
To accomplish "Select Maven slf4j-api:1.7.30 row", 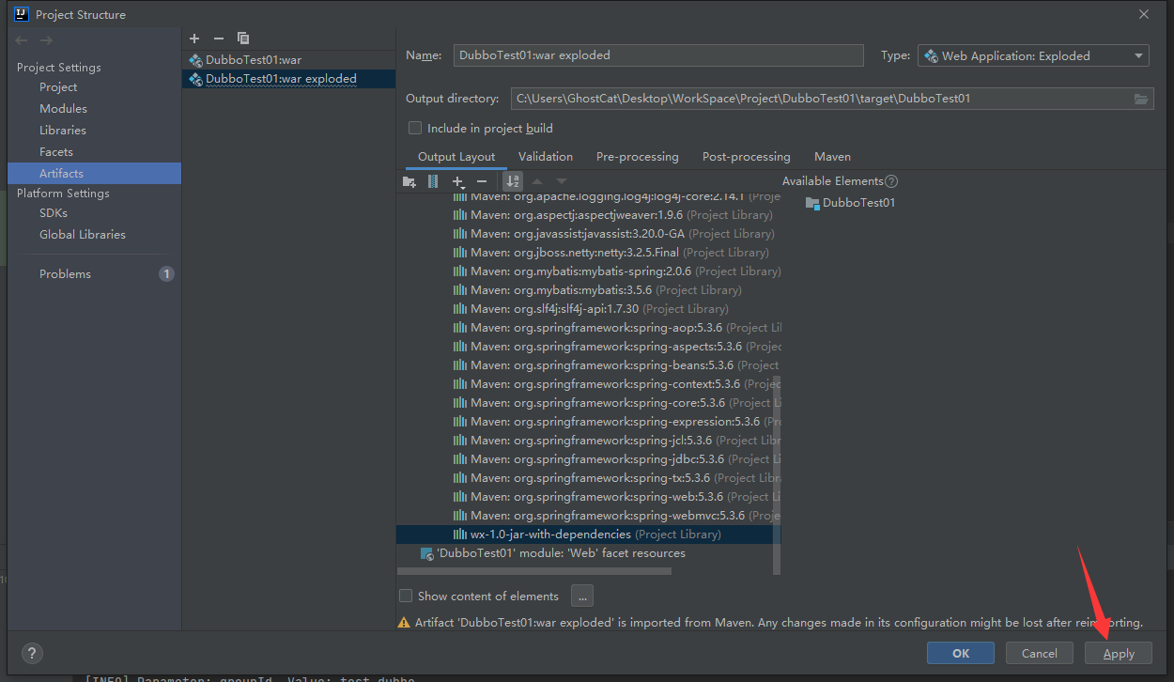I will (x=588, y=309).
